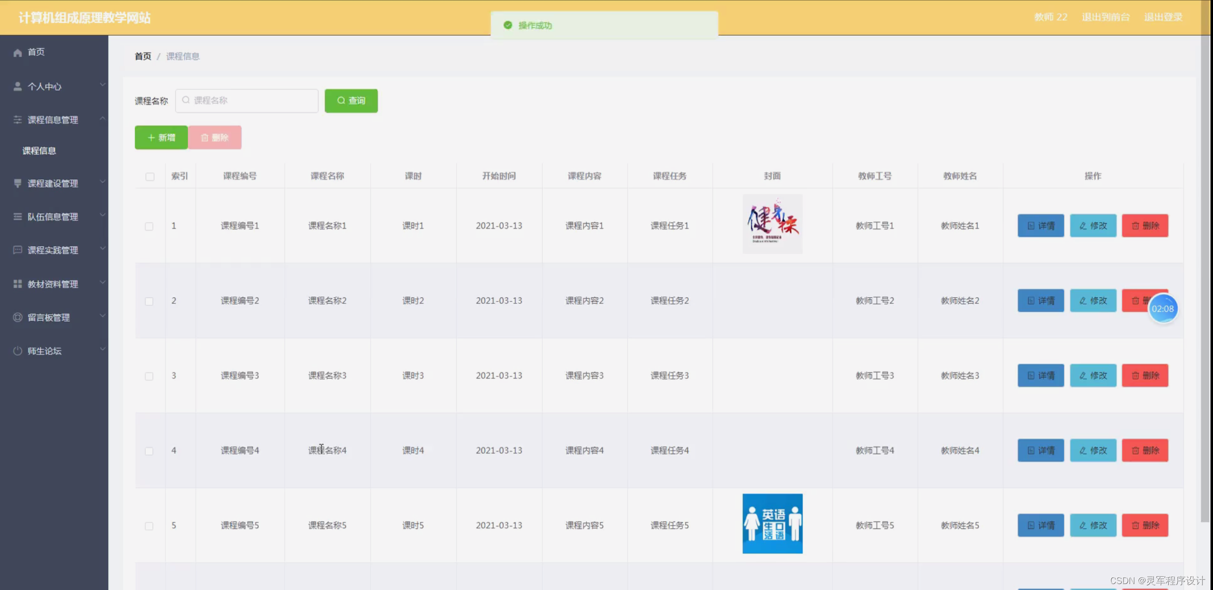Click the green 新增 button
The width and height of the screenshot is (1213, 590).
[x=161, y=138]
